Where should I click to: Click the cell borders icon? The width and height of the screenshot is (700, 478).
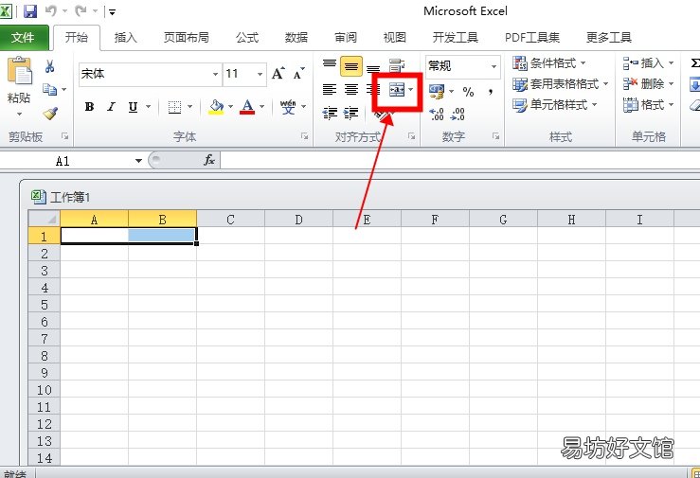click(174, 107)
